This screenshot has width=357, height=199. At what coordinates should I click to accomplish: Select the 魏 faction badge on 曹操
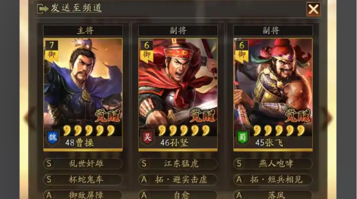[x=52, y=138]
